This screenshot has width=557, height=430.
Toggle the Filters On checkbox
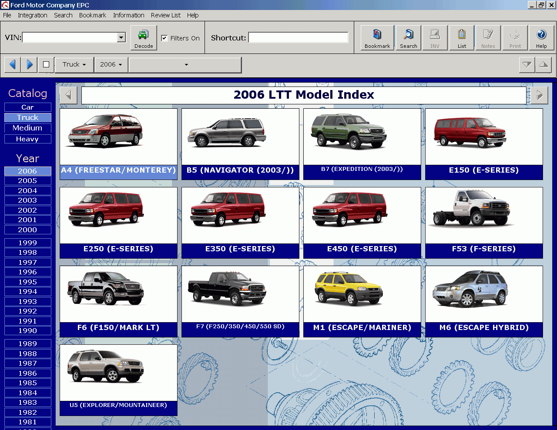tap(164, 38)
